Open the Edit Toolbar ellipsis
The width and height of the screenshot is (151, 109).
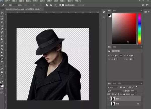[2, 79]
